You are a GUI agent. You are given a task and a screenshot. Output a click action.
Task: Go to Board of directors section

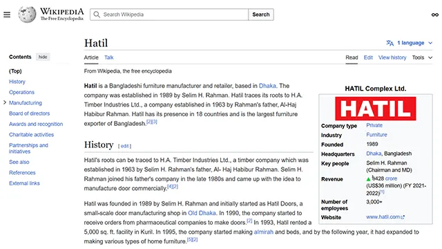click(x=29, y=113)
